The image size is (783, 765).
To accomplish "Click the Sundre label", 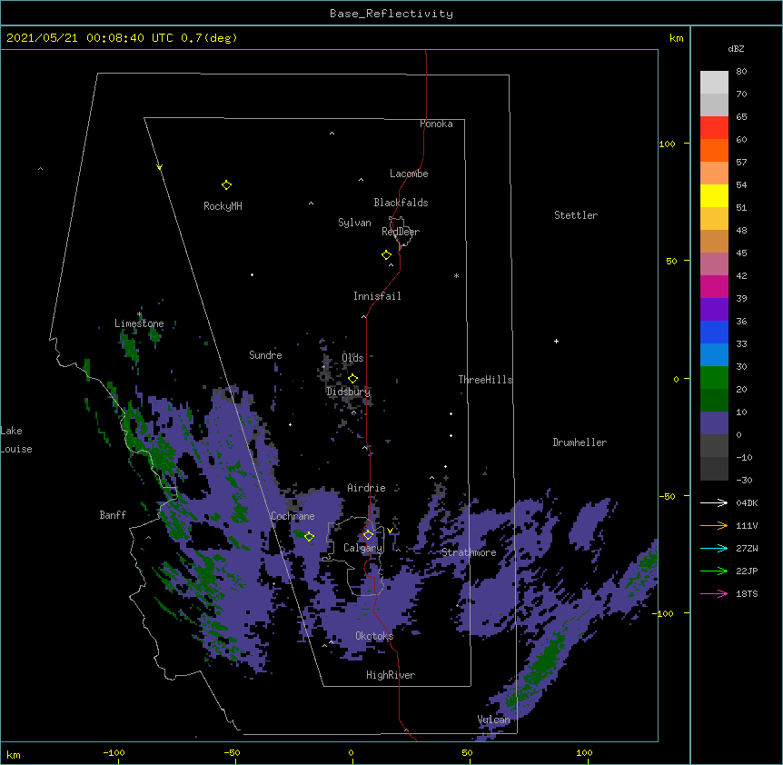I will 265,355.
